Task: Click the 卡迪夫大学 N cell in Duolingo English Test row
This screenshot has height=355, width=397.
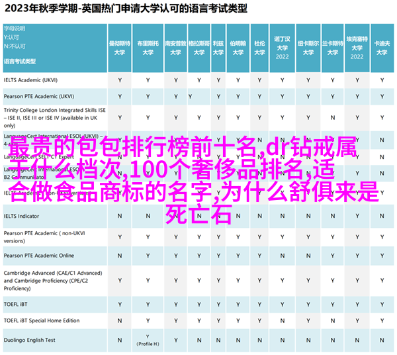Action: (382, 340)
